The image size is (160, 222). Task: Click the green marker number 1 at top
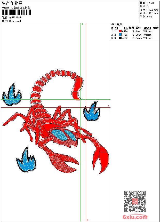pos(82,24)
